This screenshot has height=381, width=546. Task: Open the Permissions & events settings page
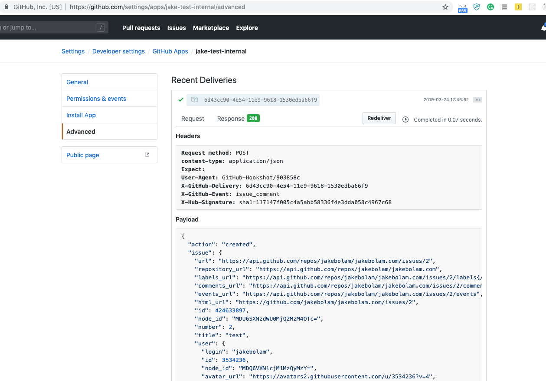click(96, 99)
